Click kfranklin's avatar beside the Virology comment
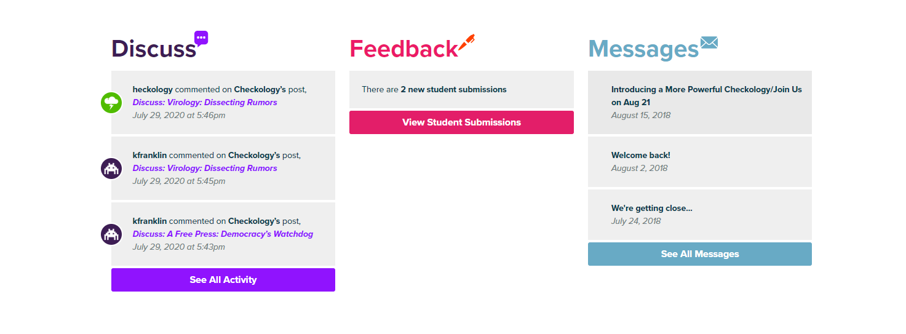 click(x=111, y=168)
